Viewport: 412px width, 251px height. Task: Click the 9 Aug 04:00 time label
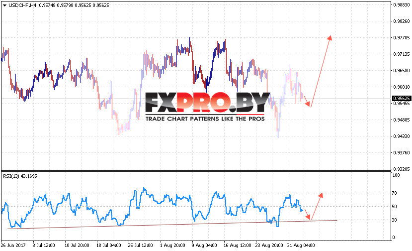(x=204, y=245)
